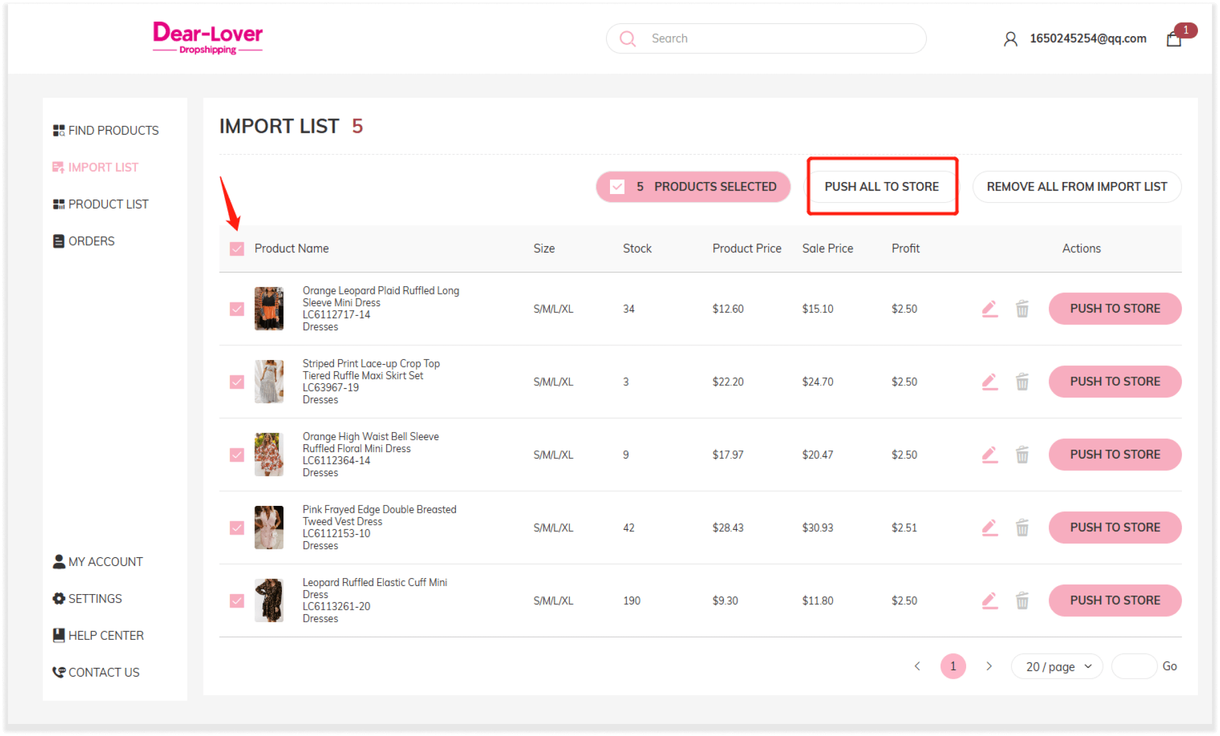Screen dimensions: 1220x736
Task: Click the trash icon for the Orange Leopard dress
Action: click(x=1022, y=309)
